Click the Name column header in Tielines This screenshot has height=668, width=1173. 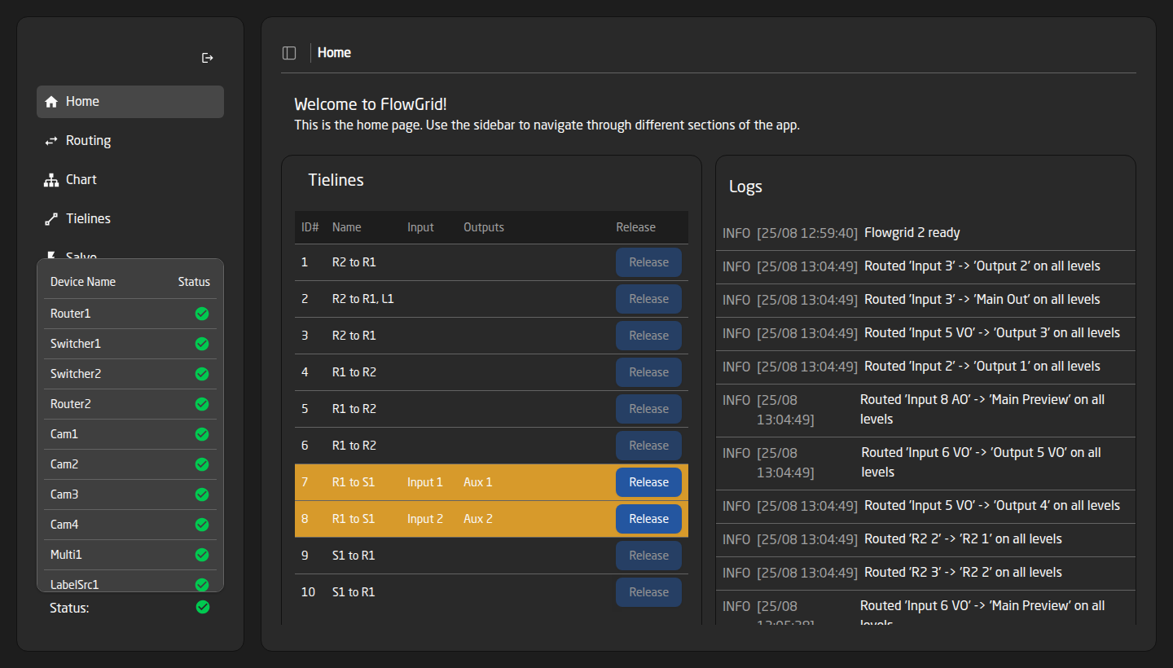coord(347,228)
